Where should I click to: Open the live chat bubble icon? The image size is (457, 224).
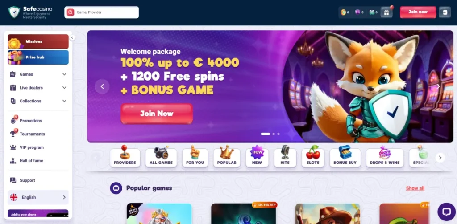pyautogui.click(x=446, y=212)
